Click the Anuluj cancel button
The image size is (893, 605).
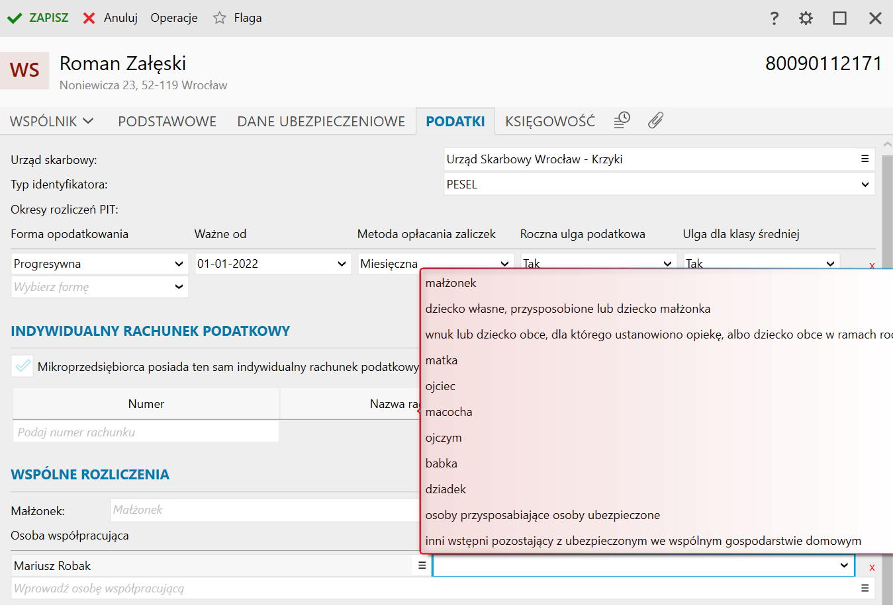pos(111,18)
